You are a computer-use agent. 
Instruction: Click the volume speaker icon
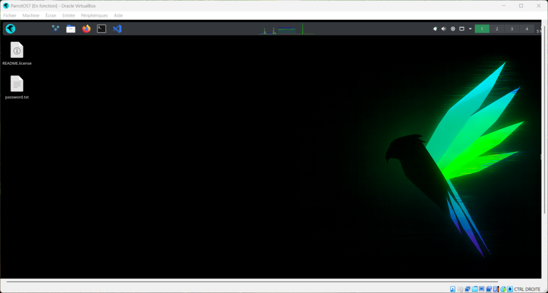point(444,29)
